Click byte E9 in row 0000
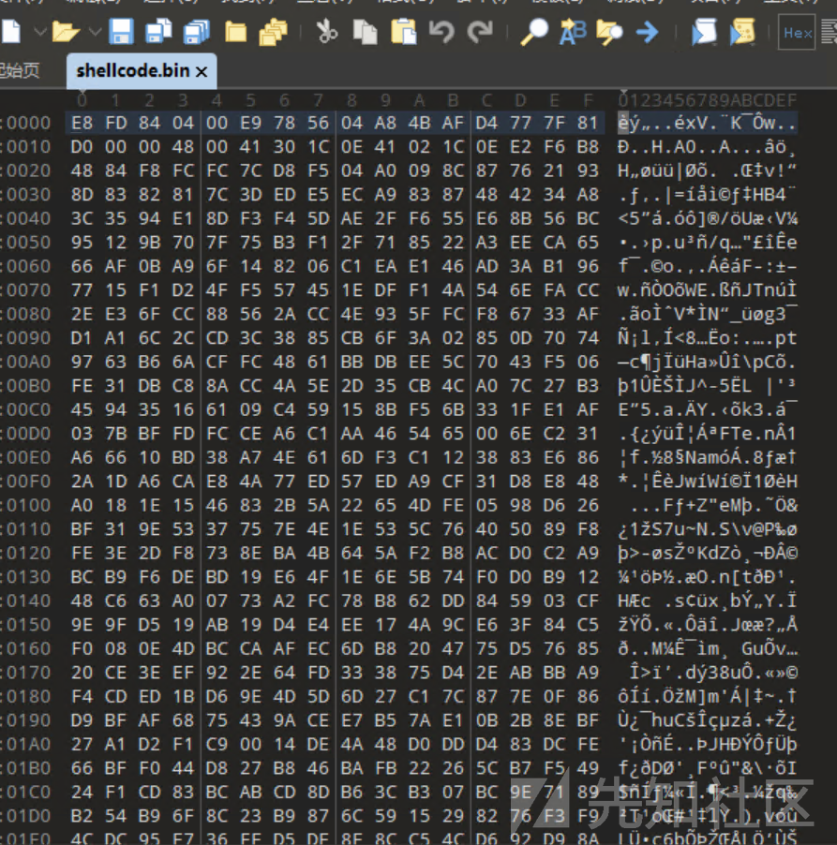The image size is (837, 845). 251,123
